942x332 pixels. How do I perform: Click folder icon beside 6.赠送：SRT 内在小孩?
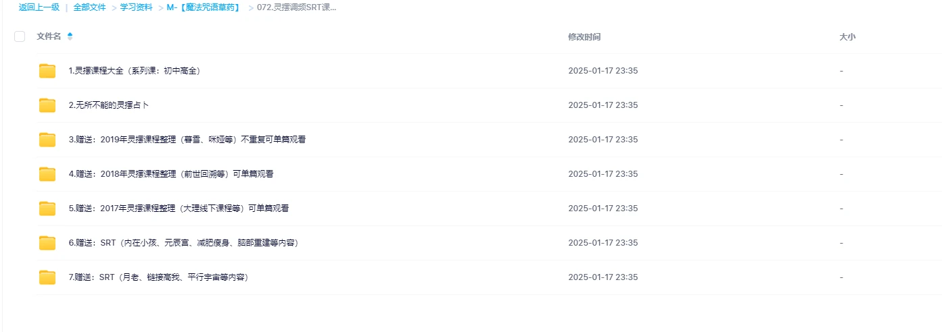[x=47, y=243]
